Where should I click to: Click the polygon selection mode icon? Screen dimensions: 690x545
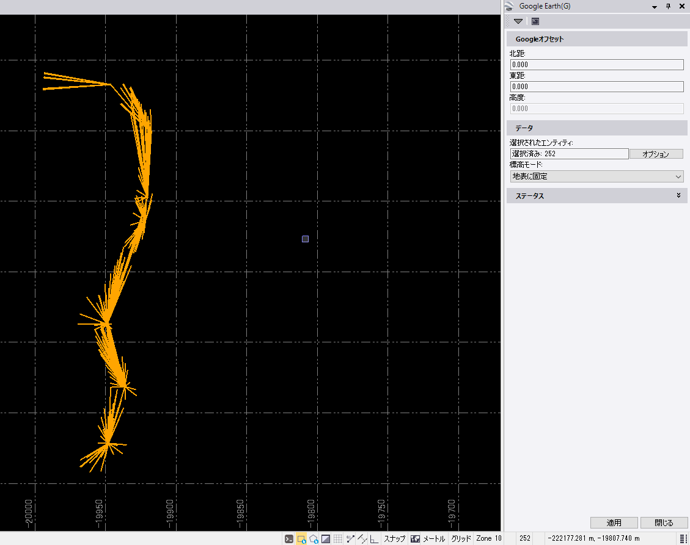pyautogui.click(x=314, y=539)
